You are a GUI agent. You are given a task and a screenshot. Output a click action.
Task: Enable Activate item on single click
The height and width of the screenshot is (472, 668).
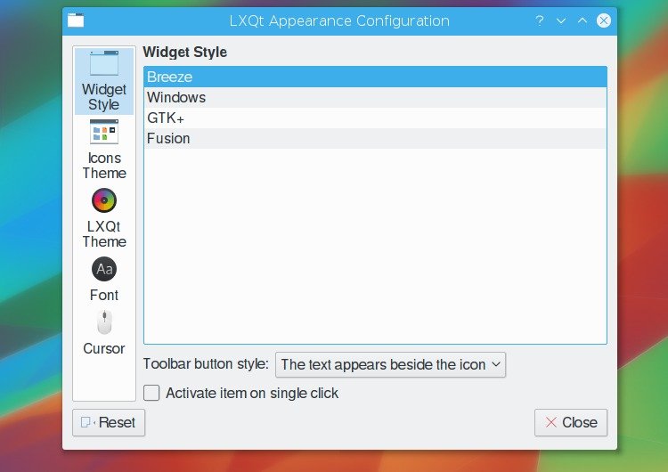tap(151, 393)
